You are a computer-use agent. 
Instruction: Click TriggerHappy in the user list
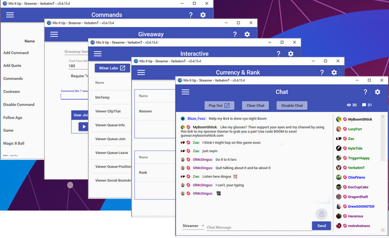pos(359,158)
